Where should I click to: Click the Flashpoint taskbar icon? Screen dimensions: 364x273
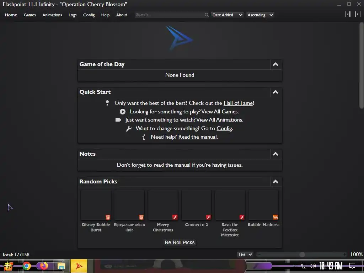pyautogui.click(x=79, y=266)
